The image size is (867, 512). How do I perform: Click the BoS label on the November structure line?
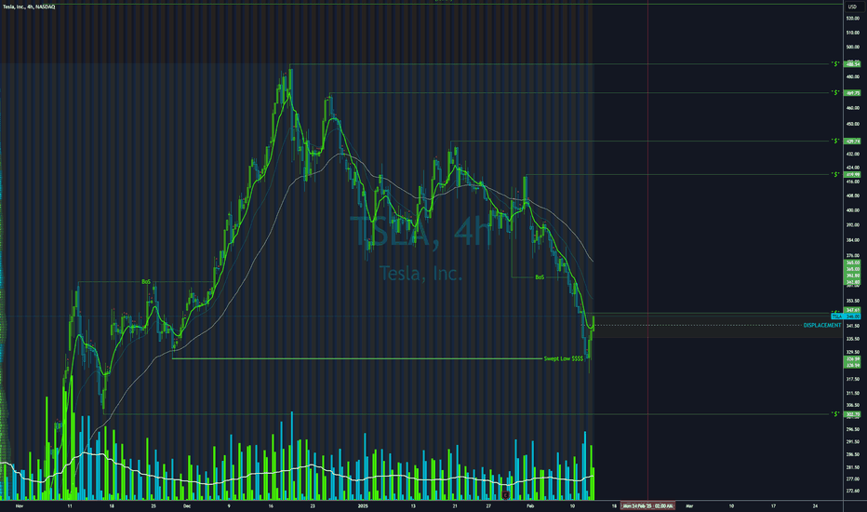(145, 282)
